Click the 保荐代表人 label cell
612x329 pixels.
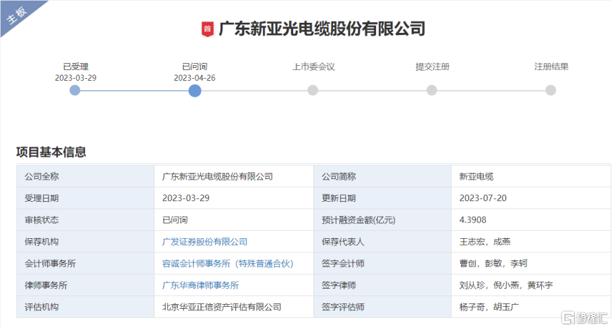click(383, 242)
